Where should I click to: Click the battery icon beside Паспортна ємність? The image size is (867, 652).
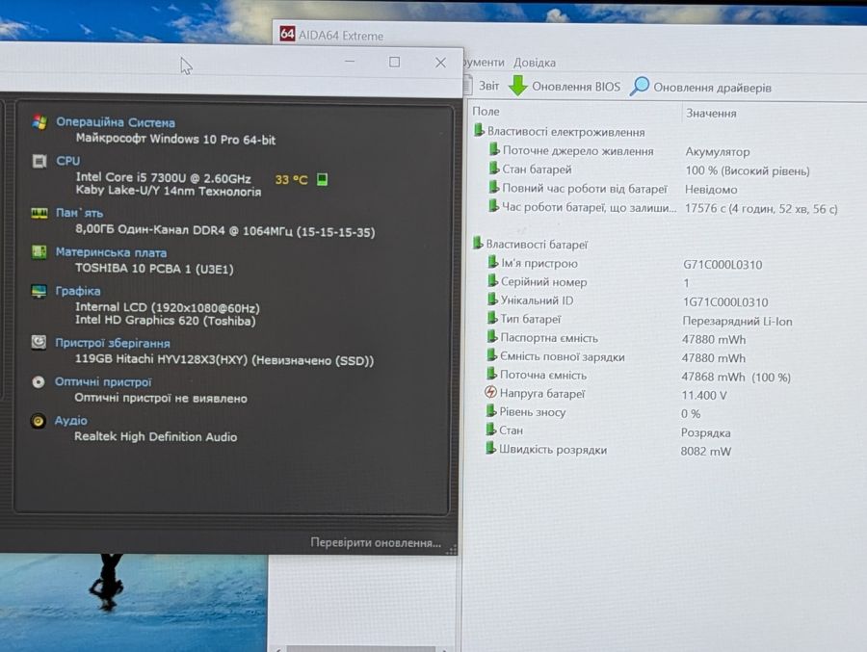491,337
